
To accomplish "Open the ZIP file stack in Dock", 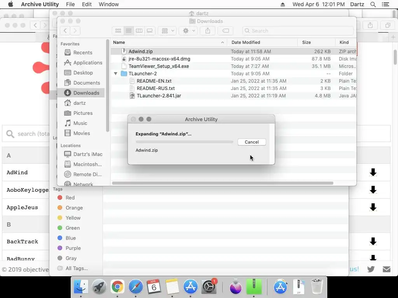I will click(x=298, y=287).
